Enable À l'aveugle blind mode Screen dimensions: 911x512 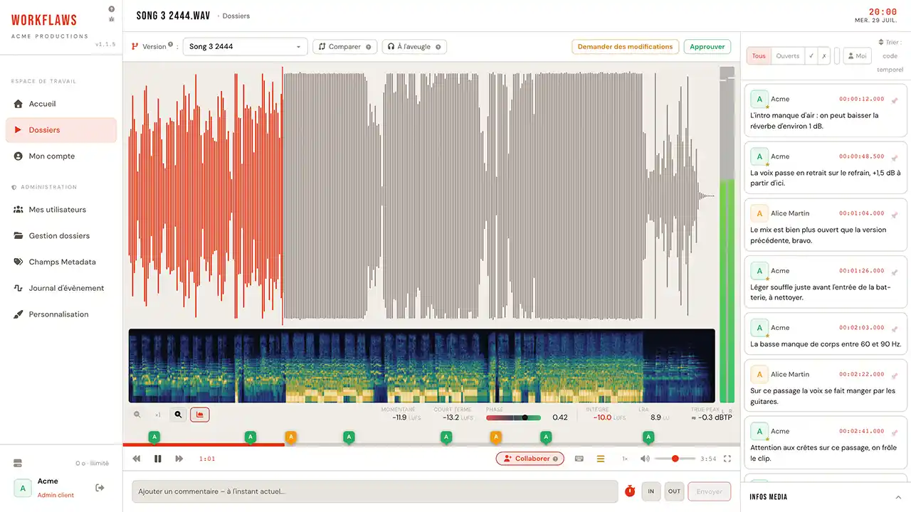tap(414, 47)
